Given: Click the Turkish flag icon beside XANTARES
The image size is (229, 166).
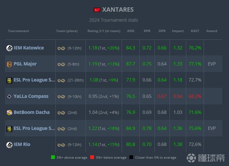Looking at the screenshot, I should [x=97, y=10].
